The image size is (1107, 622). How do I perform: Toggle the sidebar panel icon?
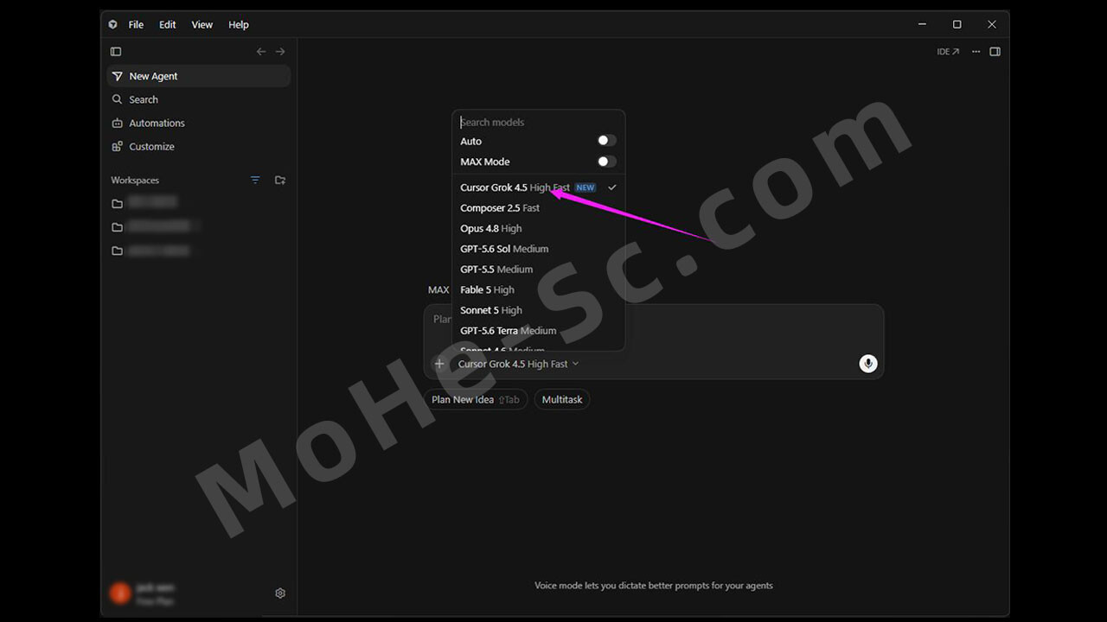tap(116, 52)
